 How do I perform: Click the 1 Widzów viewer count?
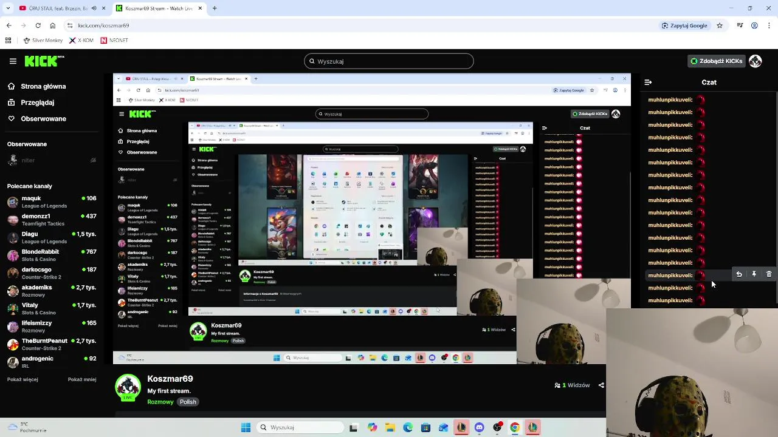tap(572, 385)
